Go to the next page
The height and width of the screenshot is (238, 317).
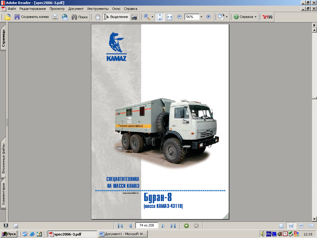(163, 226)
